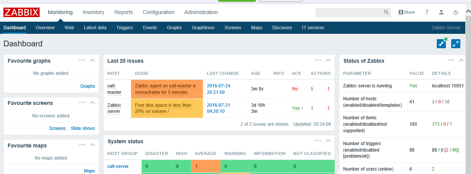Open the Zabbix Share link
This screenshot has height=174, width=471.
(x=407, y=12)
